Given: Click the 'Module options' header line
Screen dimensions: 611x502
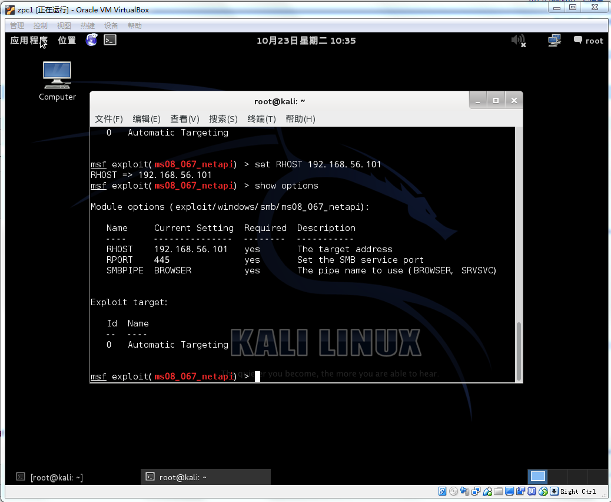Looking at the screenshot, I should (230, 207).
